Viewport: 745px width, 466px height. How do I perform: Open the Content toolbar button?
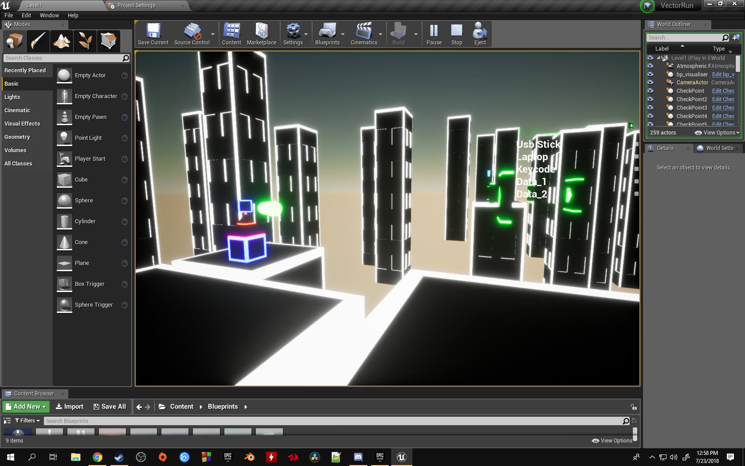click(231, 34)
